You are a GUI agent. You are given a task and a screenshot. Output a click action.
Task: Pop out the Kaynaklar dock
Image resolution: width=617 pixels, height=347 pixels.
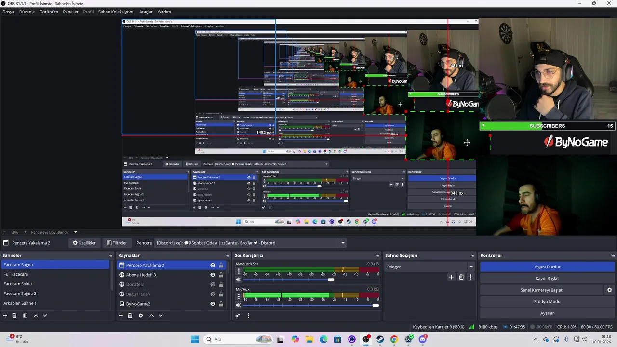click(x=227, y=255)
